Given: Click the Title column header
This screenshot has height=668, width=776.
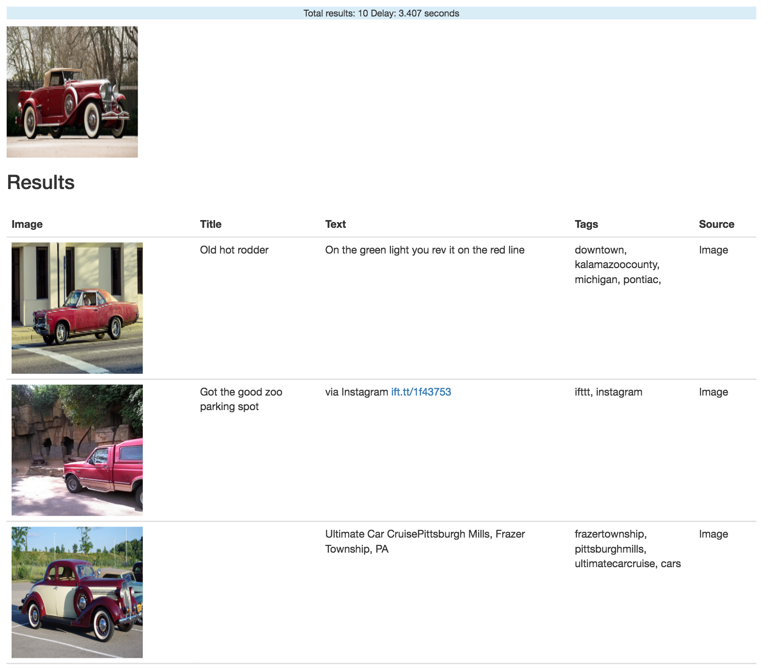Looking at the screenshot, I should [x=211, y=224].
